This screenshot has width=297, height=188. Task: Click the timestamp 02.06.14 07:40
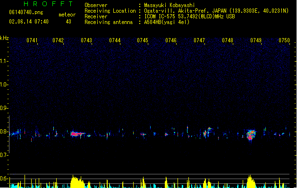tap(29, 22)
